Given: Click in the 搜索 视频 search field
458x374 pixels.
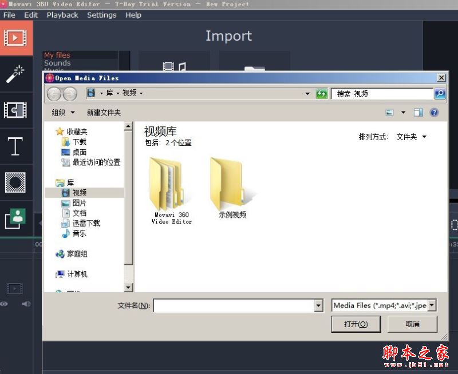Looking at the screenshot, I should tap(382, 94).
